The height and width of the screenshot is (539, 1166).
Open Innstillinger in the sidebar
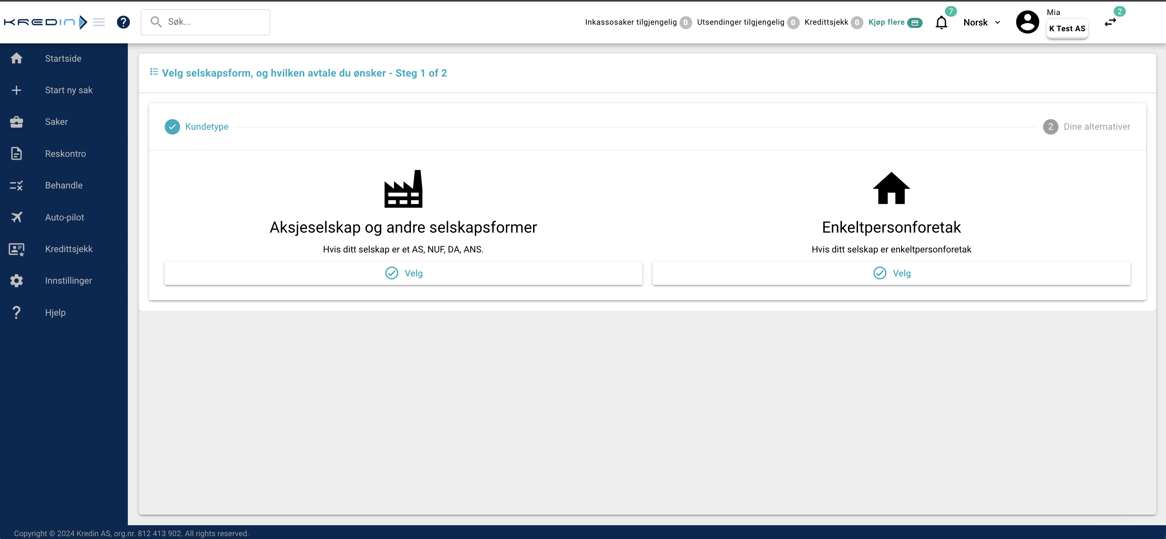pos(64,281)
